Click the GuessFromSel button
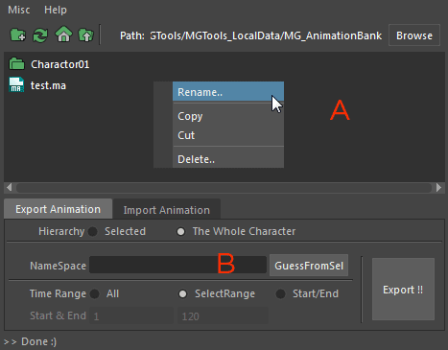The width and height of the screenshot is (448, 350). point(309,266)
